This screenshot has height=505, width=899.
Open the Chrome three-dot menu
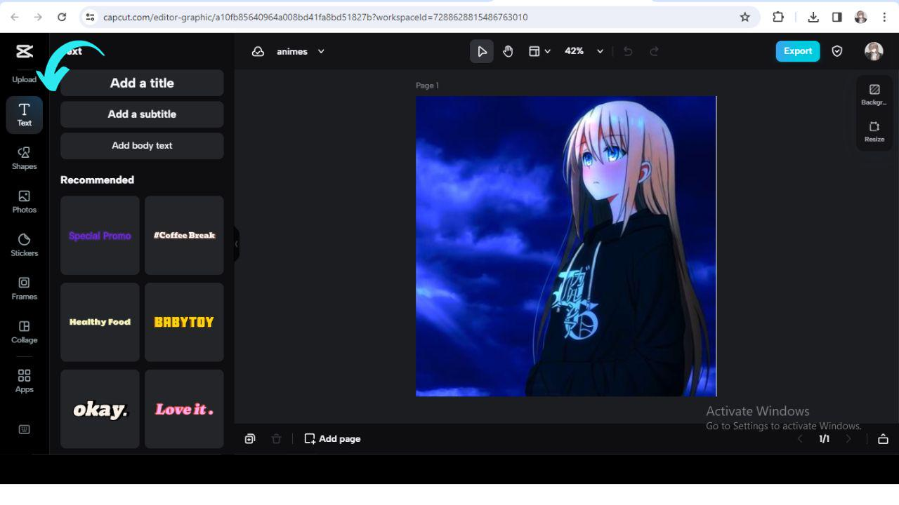[884, 17]
